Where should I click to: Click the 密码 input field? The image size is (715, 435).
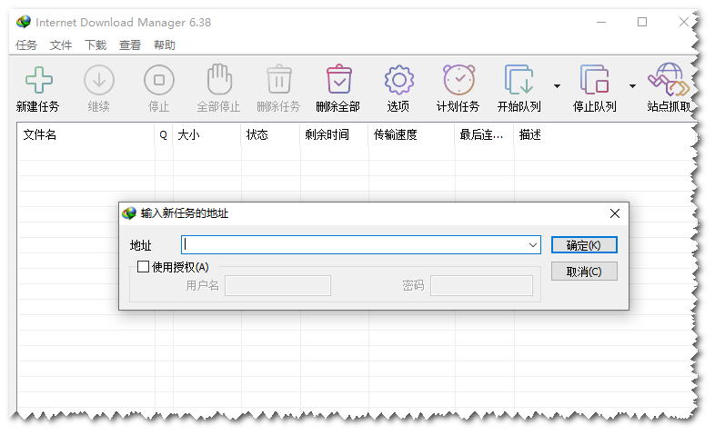tap(481, 285)
